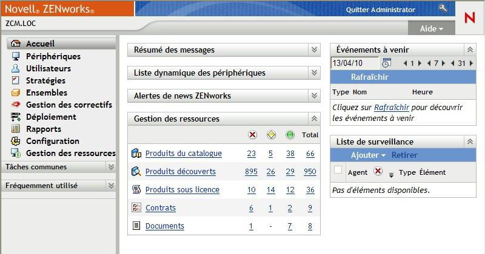Advance date by 7 days arrow
This screenshot has height=254, width=485.
click(444, 63)
